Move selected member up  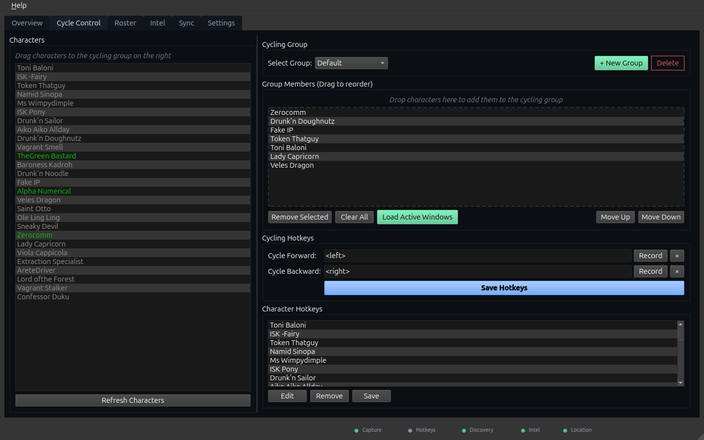pos(616,217)
